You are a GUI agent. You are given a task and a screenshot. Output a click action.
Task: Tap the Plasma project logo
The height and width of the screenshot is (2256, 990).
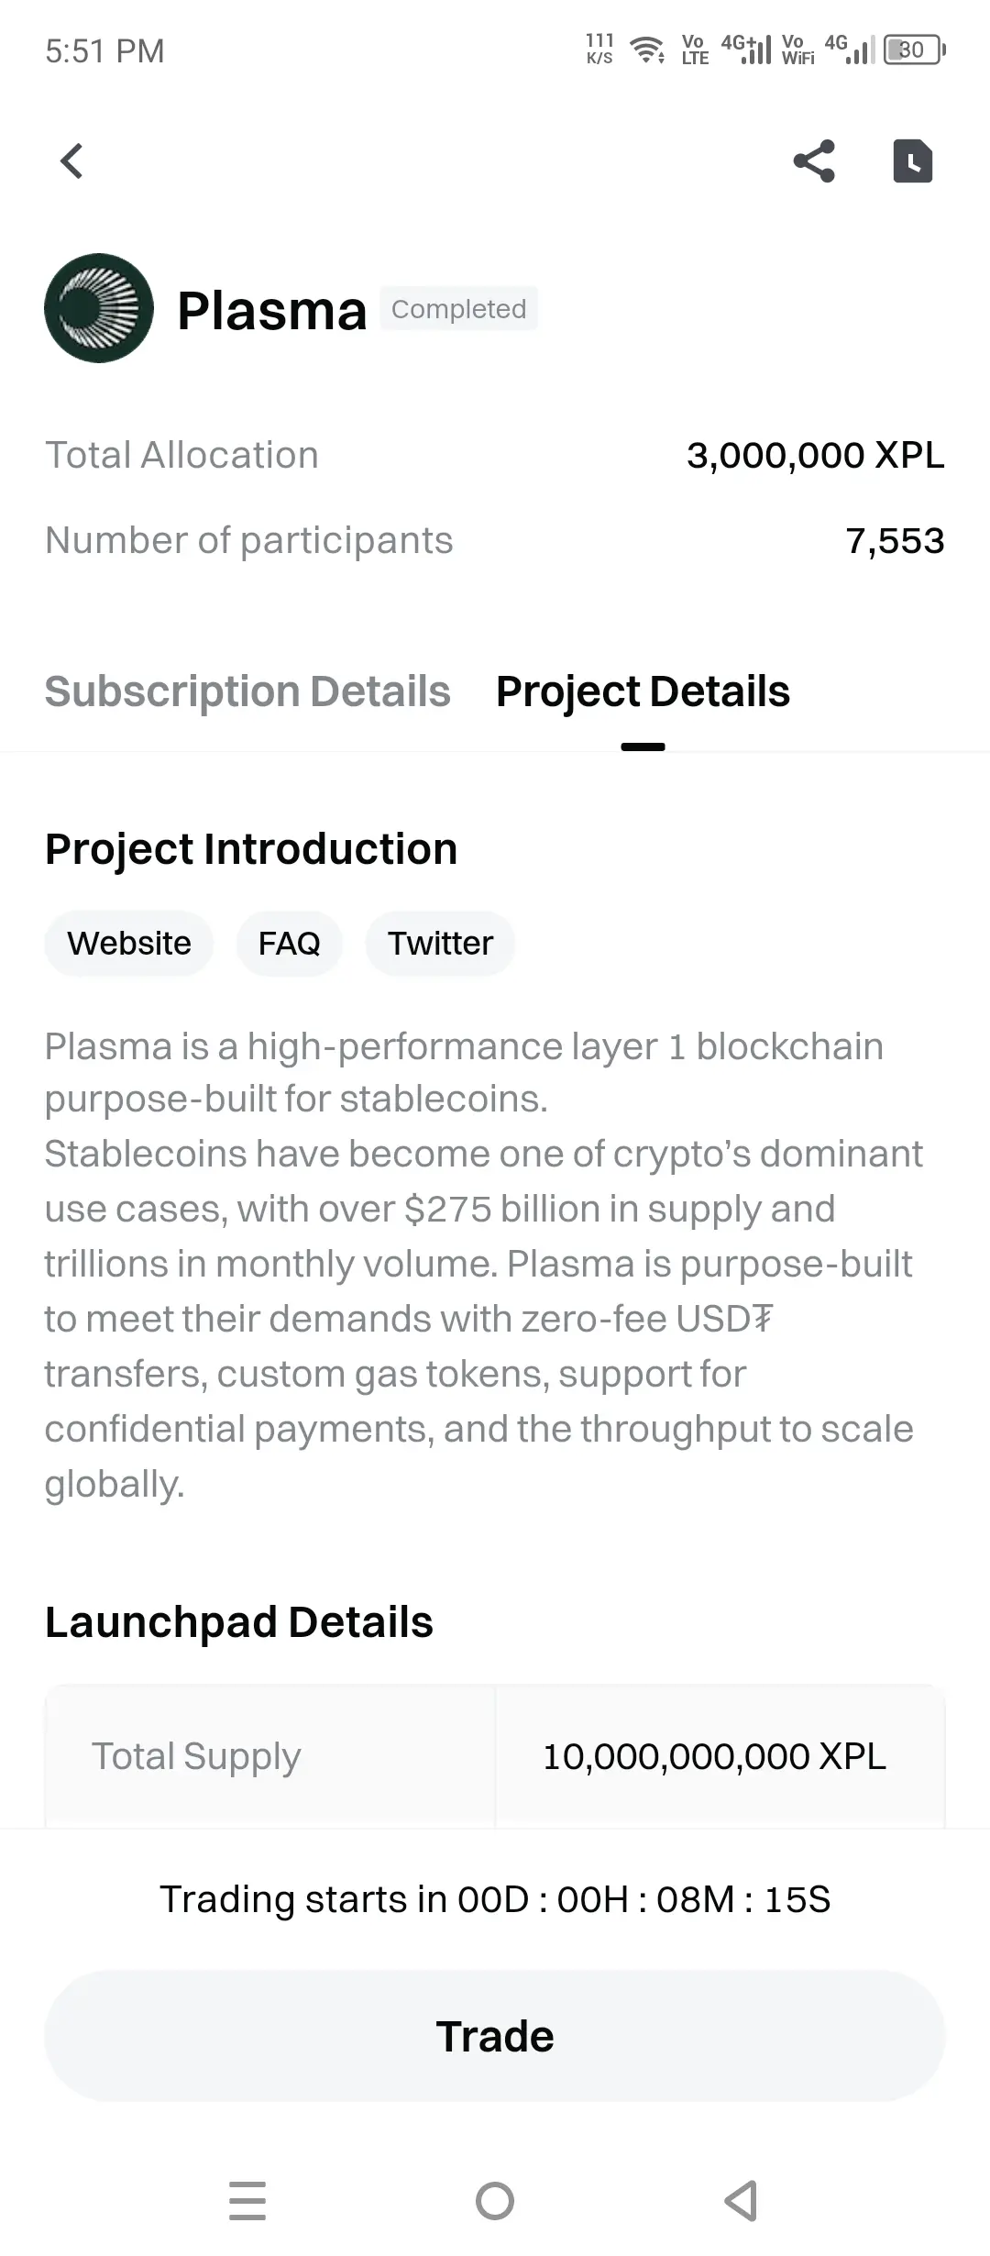(99, 308)
